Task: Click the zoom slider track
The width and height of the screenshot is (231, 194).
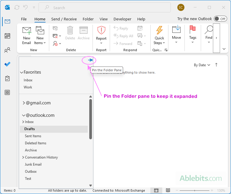Action: coord(195,190)
